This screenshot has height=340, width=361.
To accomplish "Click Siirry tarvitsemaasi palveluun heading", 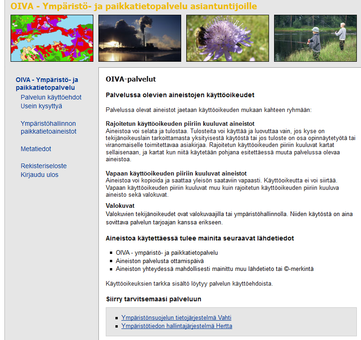I will click(x=154, y=299).
